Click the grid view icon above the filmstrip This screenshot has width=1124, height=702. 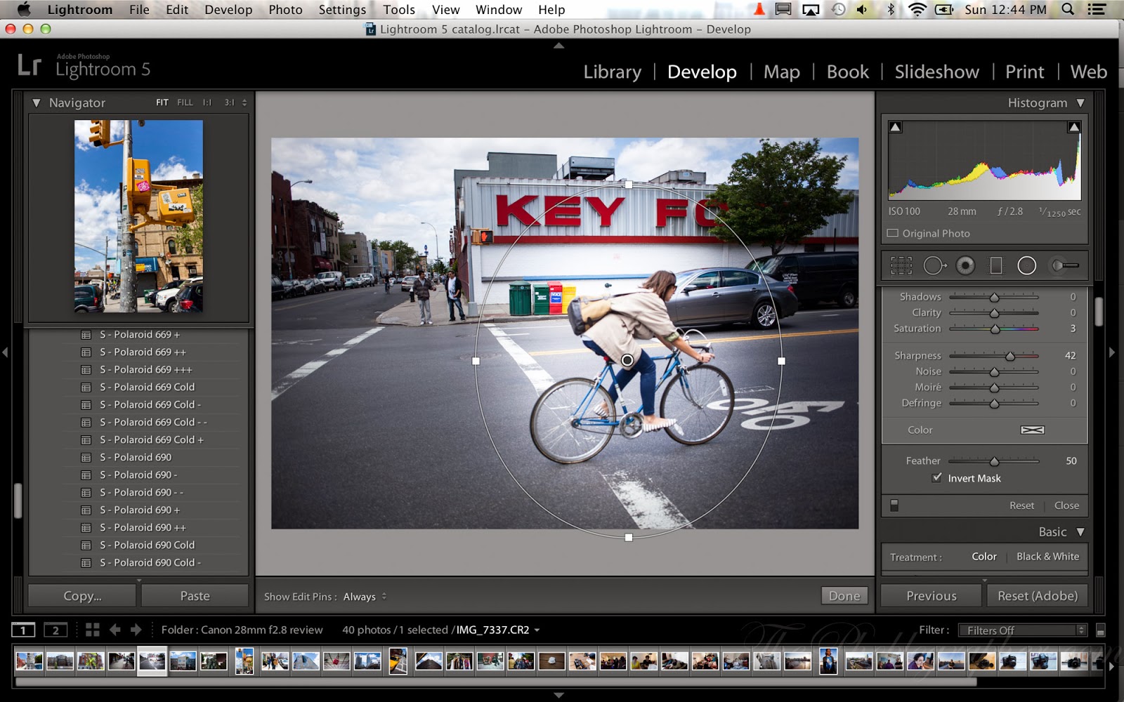coord(91,630)
